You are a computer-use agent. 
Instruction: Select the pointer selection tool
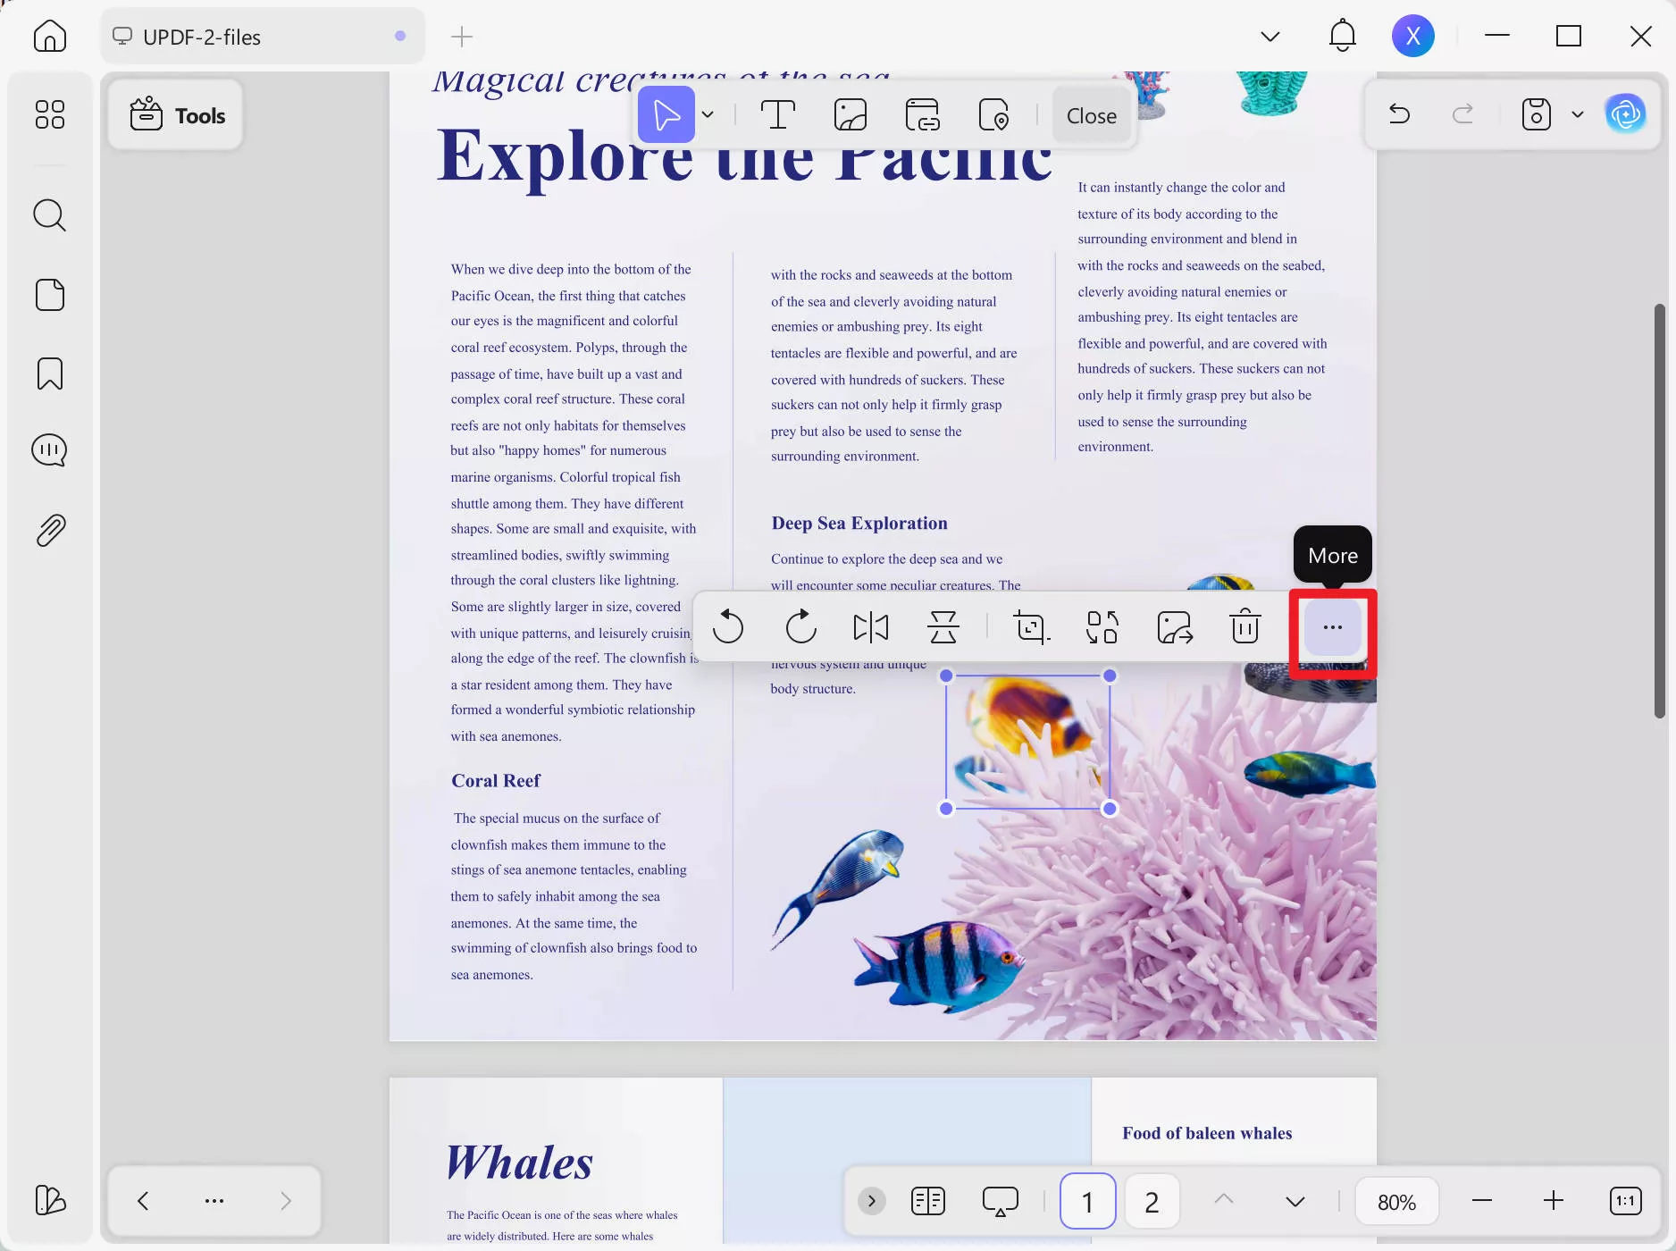666,115
